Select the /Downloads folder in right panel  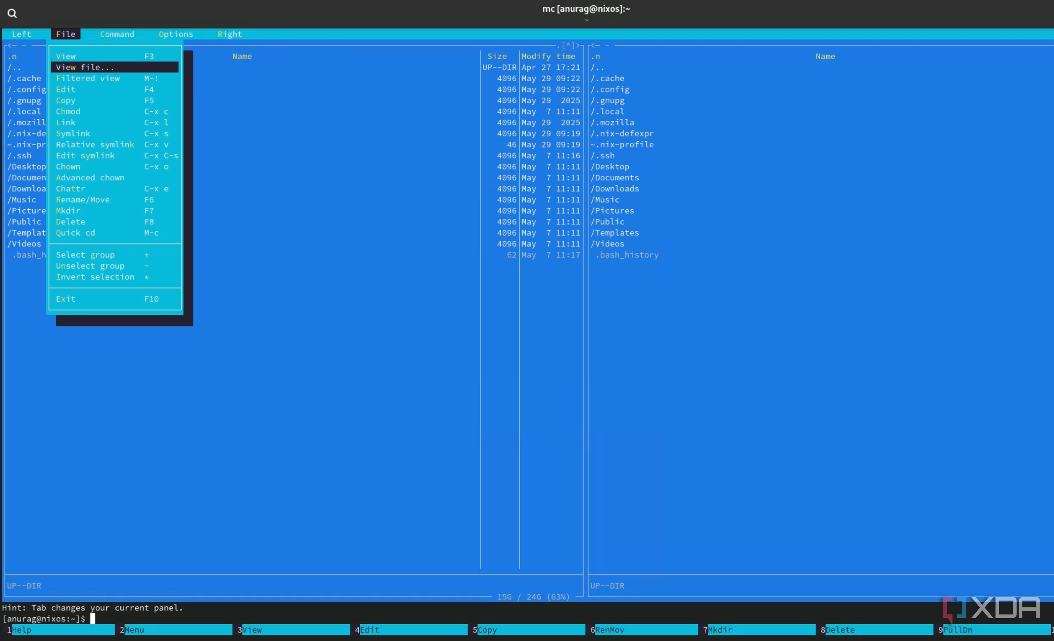coord(614,188)
